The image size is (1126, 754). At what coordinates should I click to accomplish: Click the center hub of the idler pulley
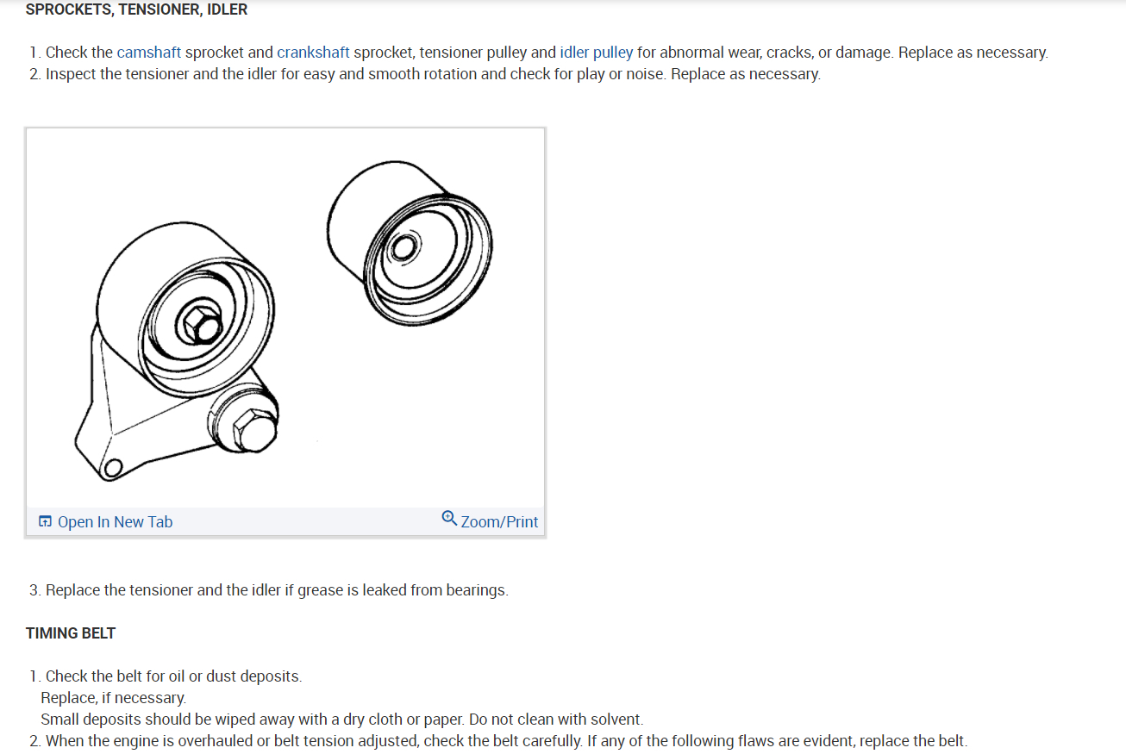(403, 249)
